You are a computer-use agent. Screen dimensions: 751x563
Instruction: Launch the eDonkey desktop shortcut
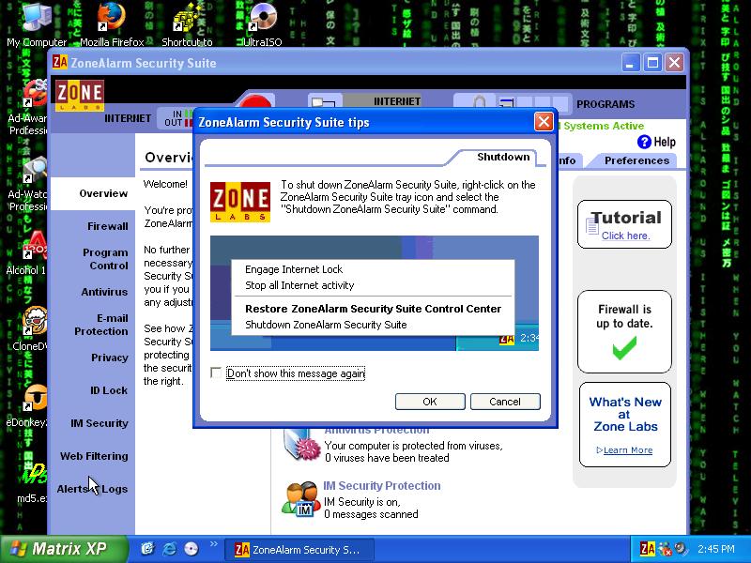point(34,404)
